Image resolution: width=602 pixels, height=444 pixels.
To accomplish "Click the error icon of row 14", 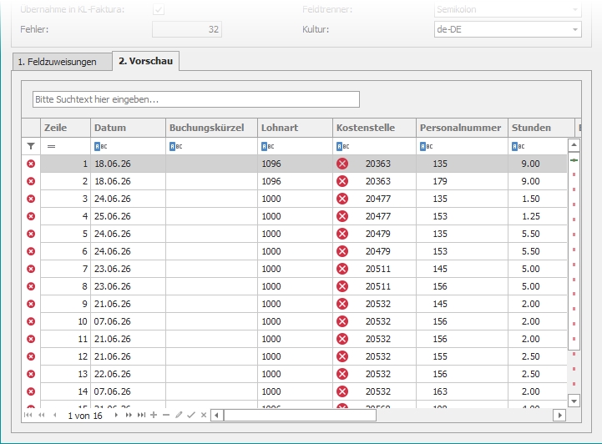I will [31, 391].
